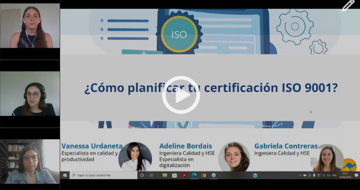Open the taskbar clock and date

[345, 175]
